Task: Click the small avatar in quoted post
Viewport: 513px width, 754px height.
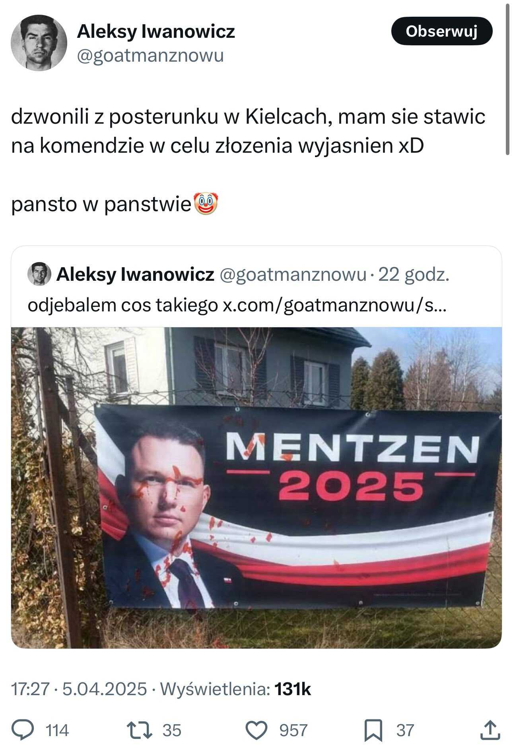Action: point(39,274)
